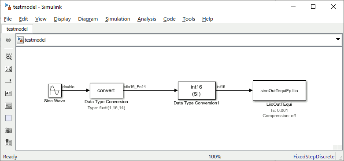Select the Area box tool
This screenshot has width=344, height=161.
pyautogui.click(x=8, y=118)
